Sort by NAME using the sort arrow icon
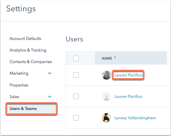The image size is (171, 136). (x=115, y=58)
